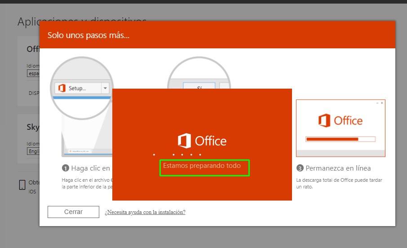407x248 pixels.
Task: Click the 'Permanezca en línea' step heading
Action: 338,168
